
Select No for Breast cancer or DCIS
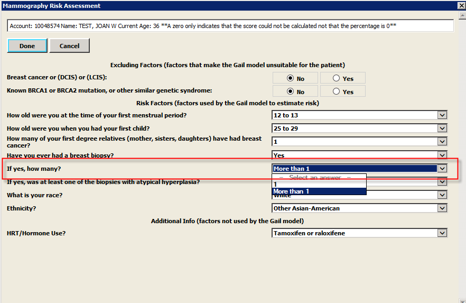tap(291, 78)
